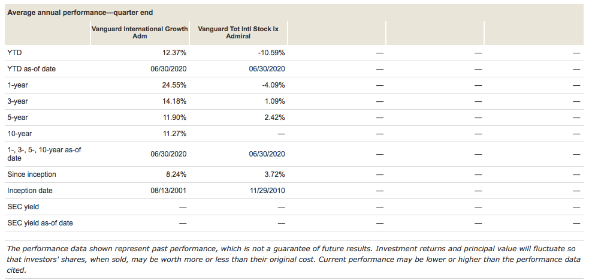Click the 'YTD as-of date' row label
The height and width of the screenshot is (280, 589).
coord(32,68)
